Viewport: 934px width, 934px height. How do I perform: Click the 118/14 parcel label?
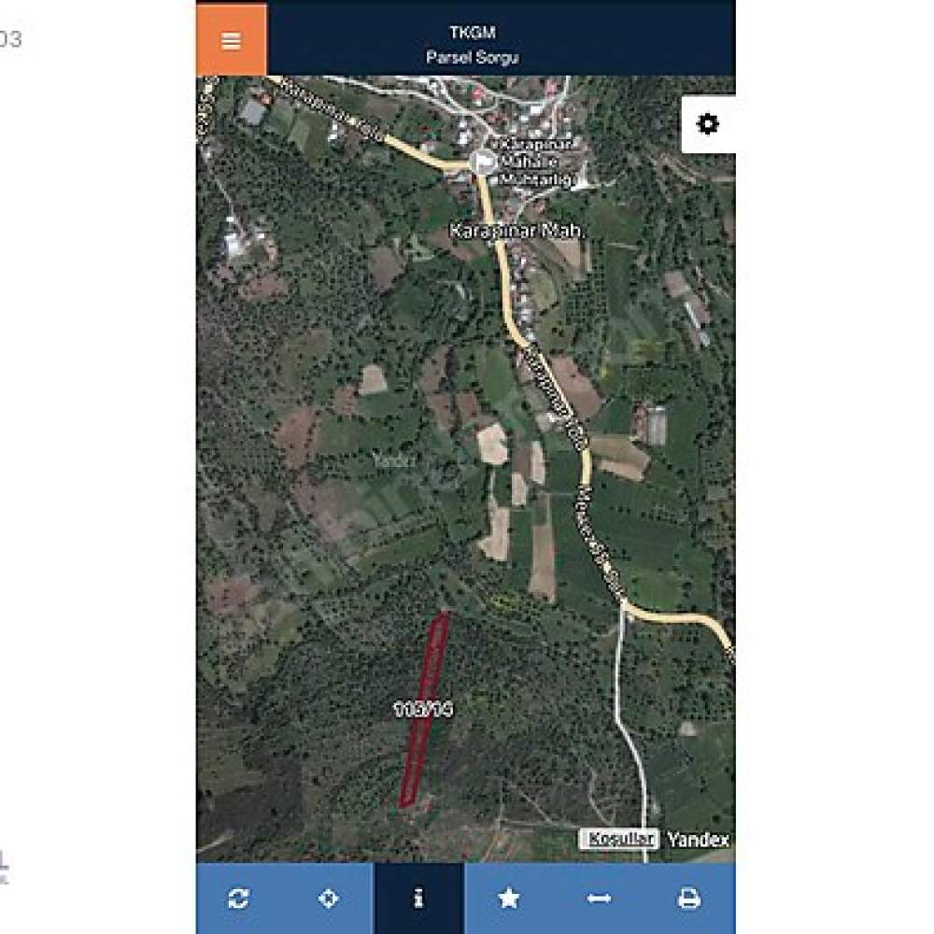pyautogui.click(x=423, y=709)
